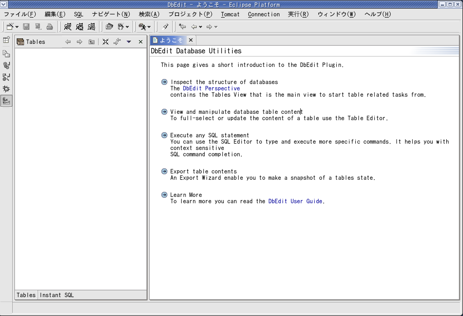The height and width of the screenshot is (316, 463).
Task: Click the database cylinder toolbar icon
Action: point(120,27)
